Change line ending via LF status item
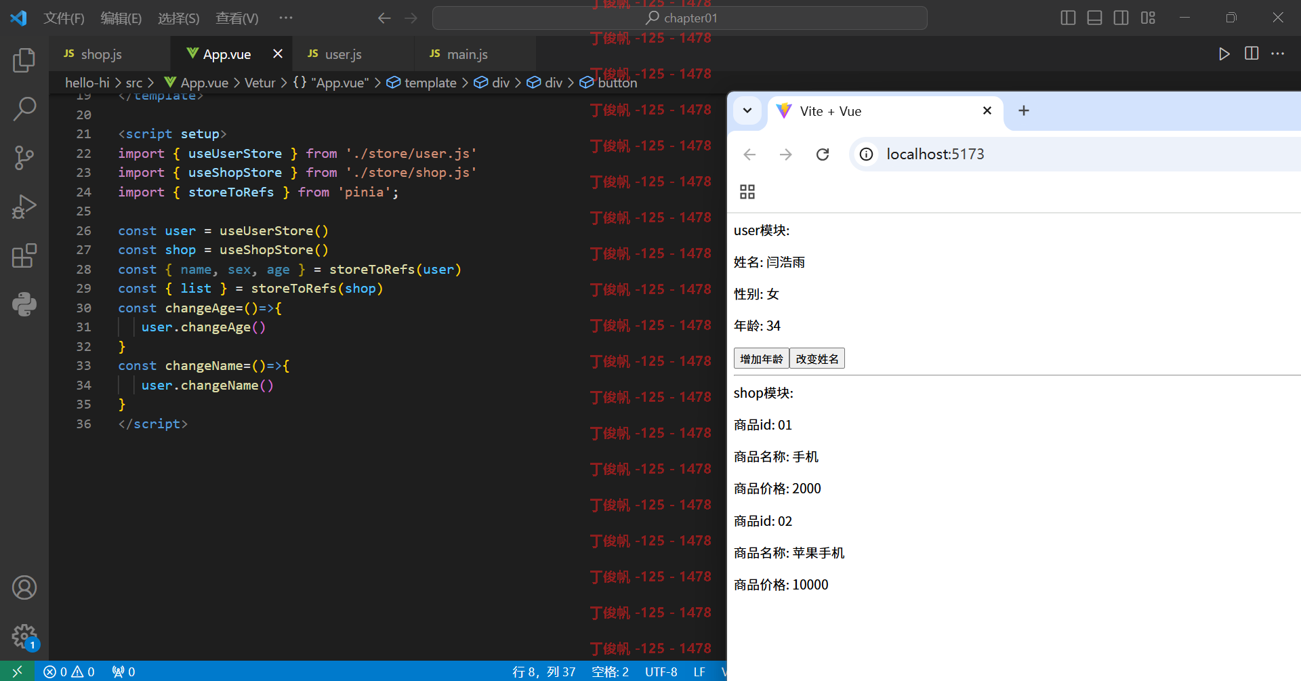The height and width of the screenshot is (681, 1301). tap(699, 672)
